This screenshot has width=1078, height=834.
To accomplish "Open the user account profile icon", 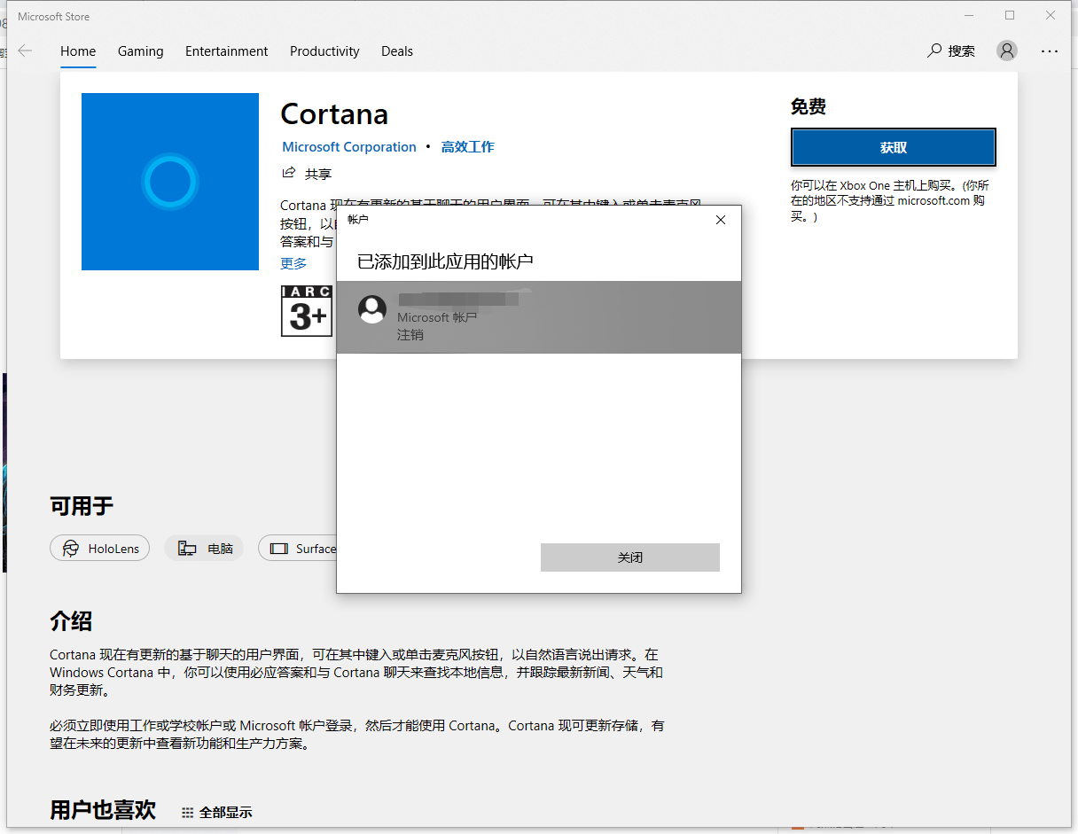I will pyautogui.click(x=1006, y=51).
